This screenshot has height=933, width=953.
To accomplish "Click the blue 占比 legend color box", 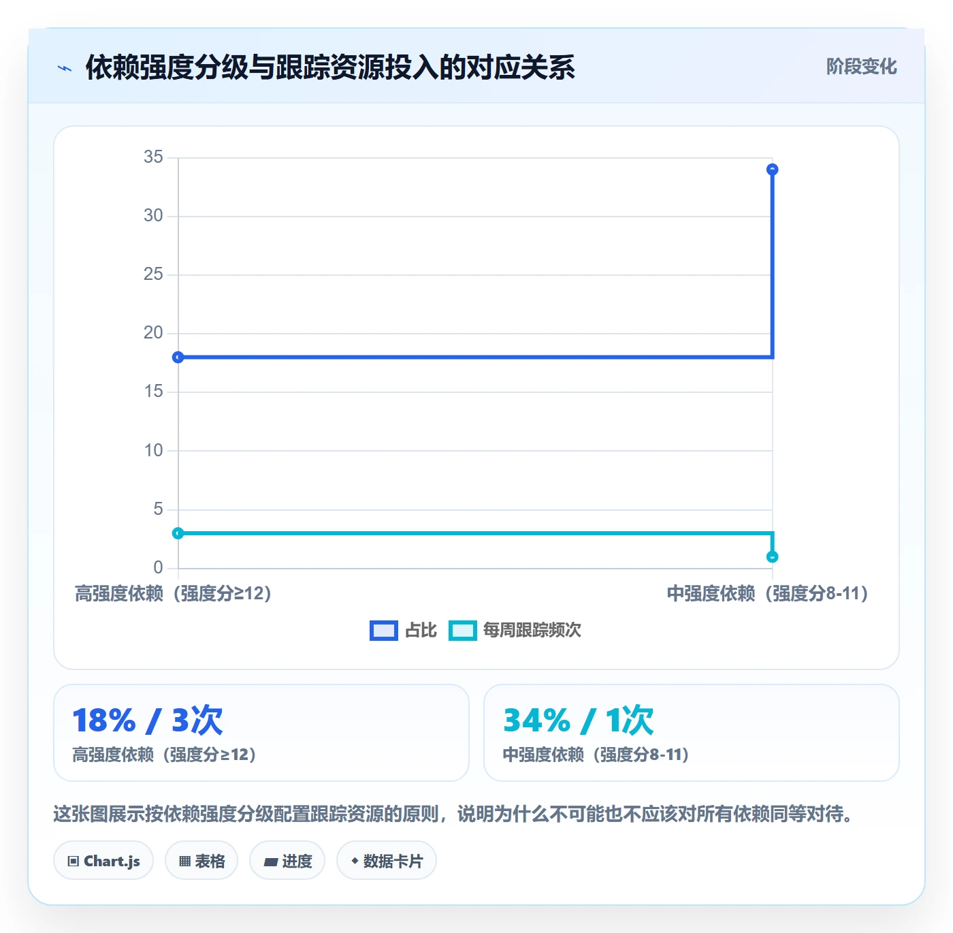I will pyautogui.click(x=383, y=631).
